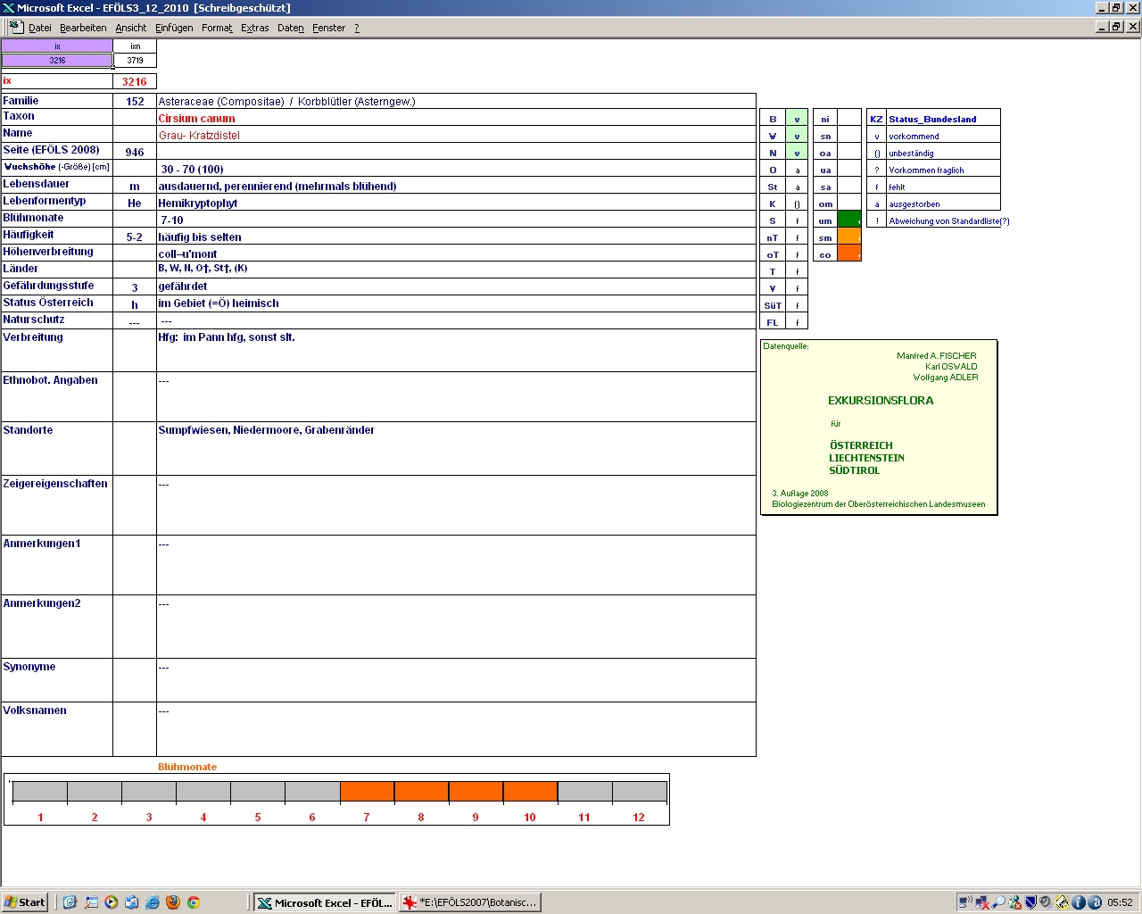Click 'Sumpfwiesen, Niedermoore, Grabenränder' cell
The width and height of the screenshot is (1142, 914).
pos(456,448)
